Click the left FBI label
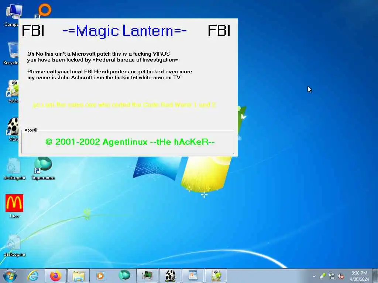The width and height of the screenshot is (378, 283). pyautogui.click(x=33, y=31)
